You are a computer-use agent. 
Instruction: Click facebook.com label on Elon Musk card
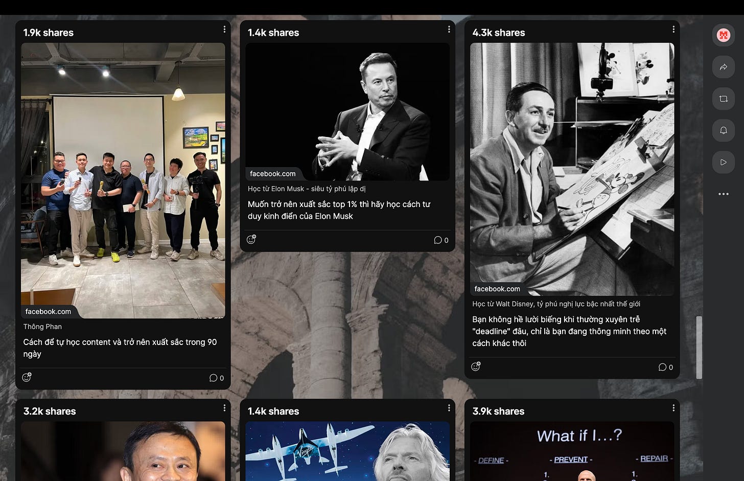272,174
